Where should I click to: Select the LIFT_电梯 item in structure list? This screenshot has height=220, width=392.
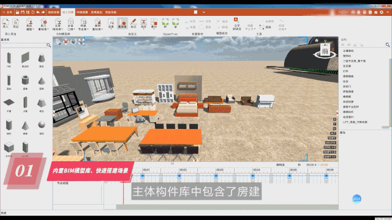click(355, 122)
